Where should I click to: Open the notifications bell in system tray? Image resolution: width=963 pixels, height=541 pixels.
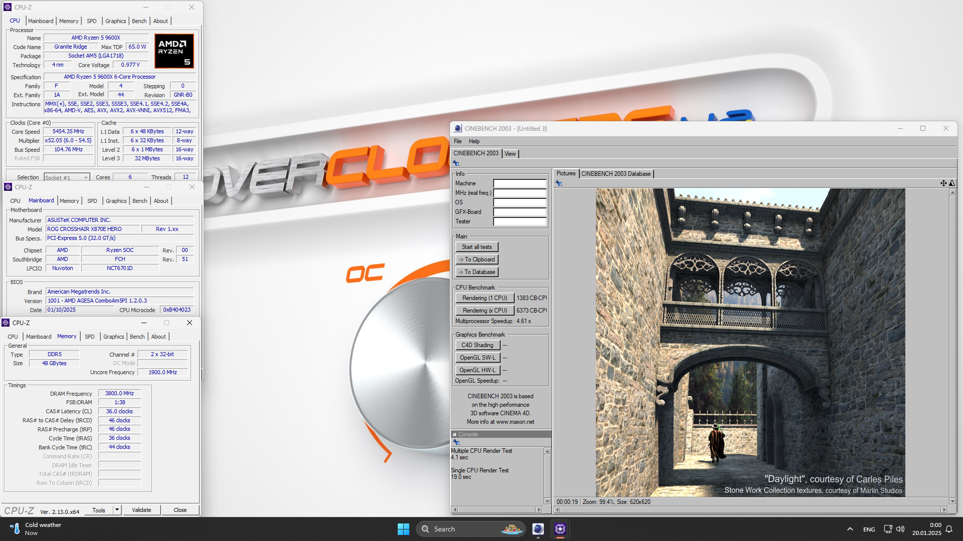pyautogui.click(x=949, y=529)
